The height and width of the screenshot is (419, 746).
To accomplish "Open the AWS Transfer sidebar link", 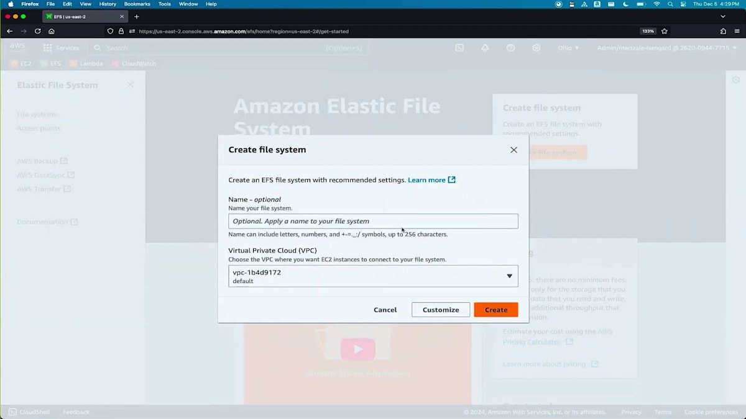I will [x=44, y=189].
